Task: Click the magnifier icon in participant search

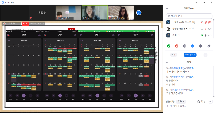Action: 169,16
